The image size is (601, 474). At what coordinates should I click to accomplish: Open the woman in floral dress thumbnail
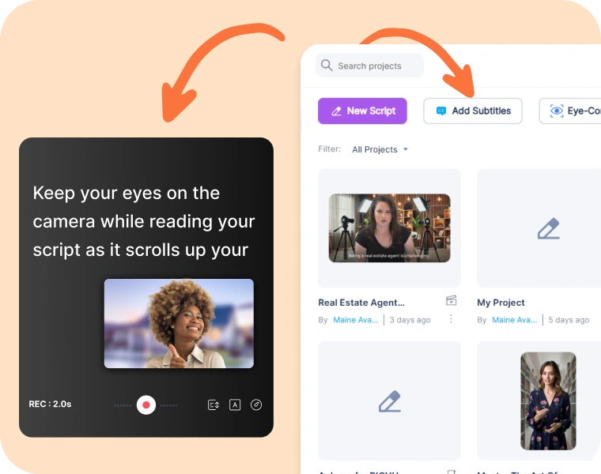548,401
